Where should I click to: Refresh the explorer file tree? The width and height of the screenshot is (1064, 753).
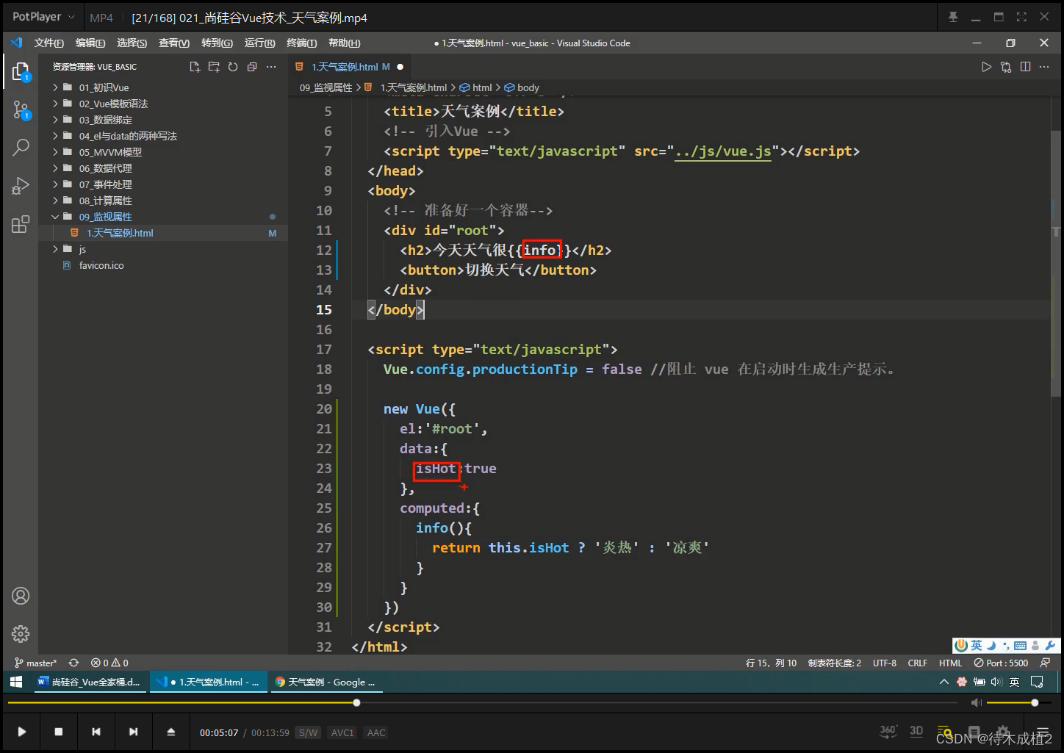pos(233,67)
